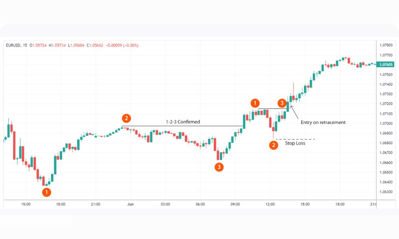This screenshot has width=399, height=239.
Task: Select orange marker 3 next to the entry arrow
Action: coord(282,103)
